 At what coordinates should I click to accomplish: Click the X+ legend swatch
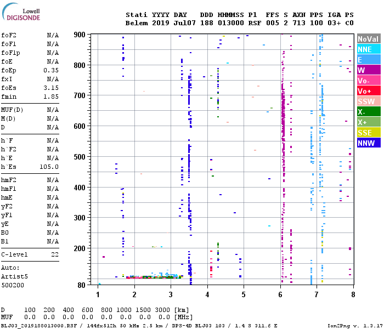point(369,122)
